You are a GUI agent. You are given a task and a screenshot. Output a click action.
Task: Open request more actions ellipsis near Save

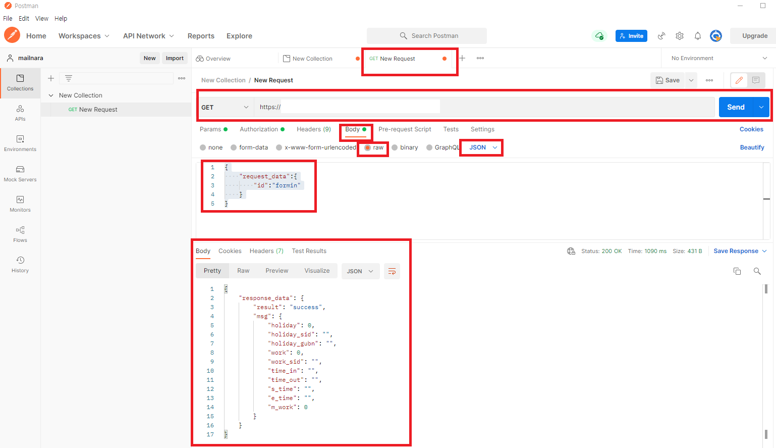click(x=709, y=80)
